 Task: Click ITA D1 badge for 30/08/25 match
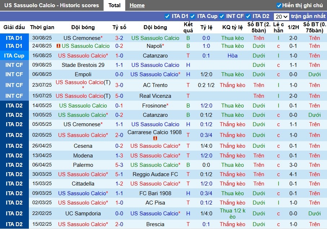pyautogui.click(x=14, y=38)
